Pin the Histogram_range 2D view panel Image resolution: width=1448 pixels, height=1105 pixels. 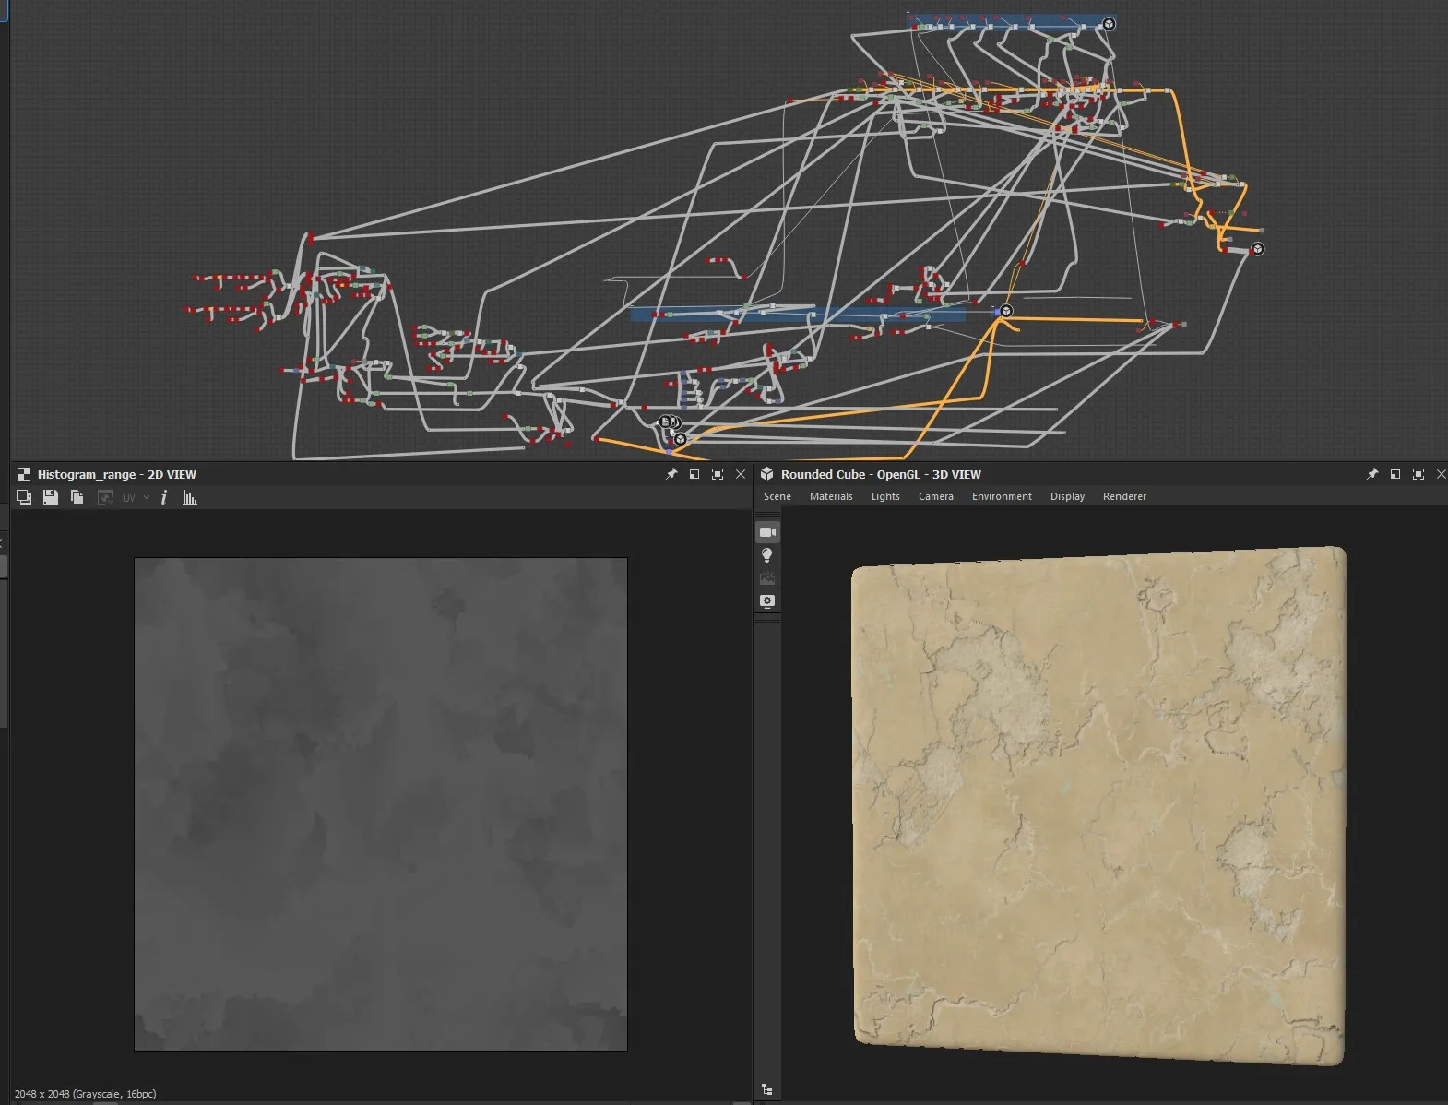tap(671, 474)
